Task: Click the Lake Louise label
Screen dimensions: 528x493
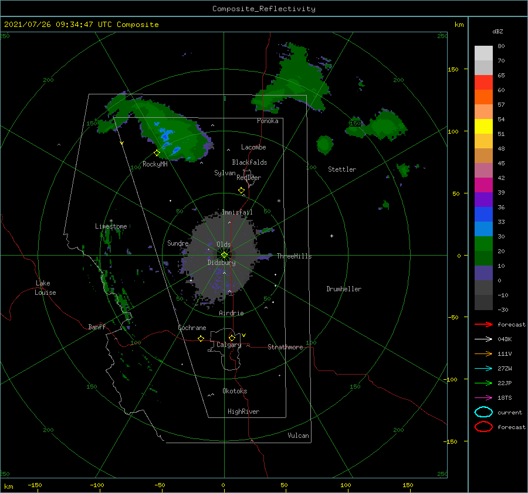Action: pos(45,288)
